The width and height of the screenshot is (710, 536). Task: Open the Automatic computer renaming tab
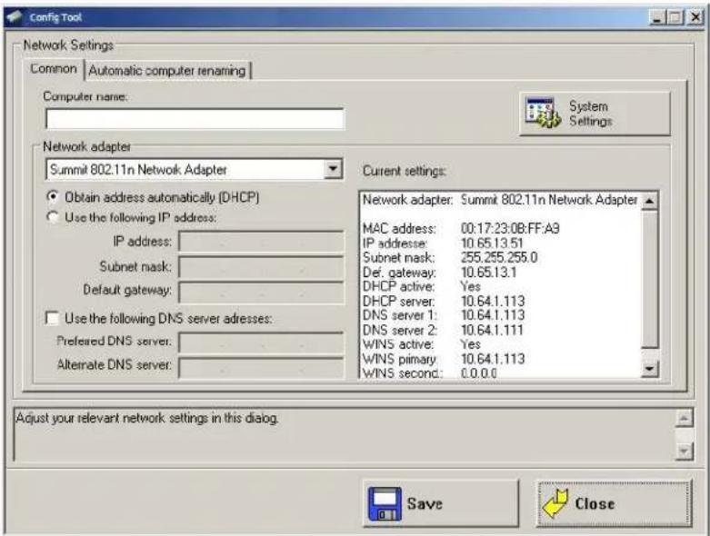tap(167, 71)
